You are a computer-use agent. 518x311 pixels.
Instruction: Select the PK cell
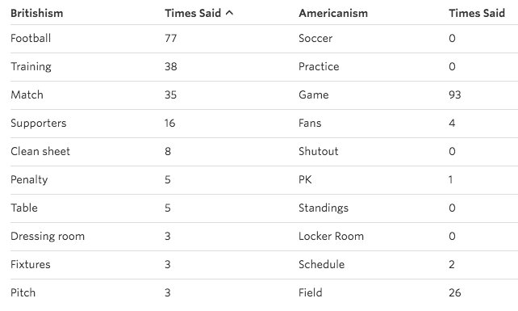pos(305,179)
